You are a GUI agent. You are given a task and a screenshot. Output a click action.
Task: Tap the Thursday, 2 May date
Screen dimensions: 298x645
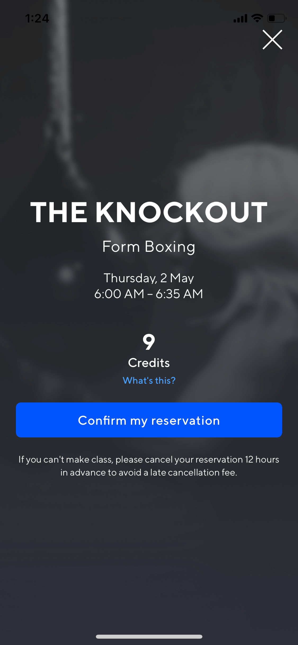point(149,278)
